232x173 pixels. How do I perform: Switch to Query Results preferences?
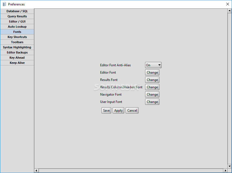click(17, 16)
